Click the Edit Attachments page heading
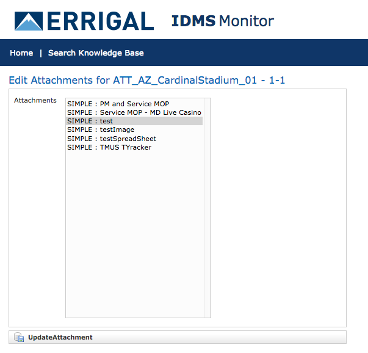This screenshot has width=368, height=353. [x=147, y=81]
